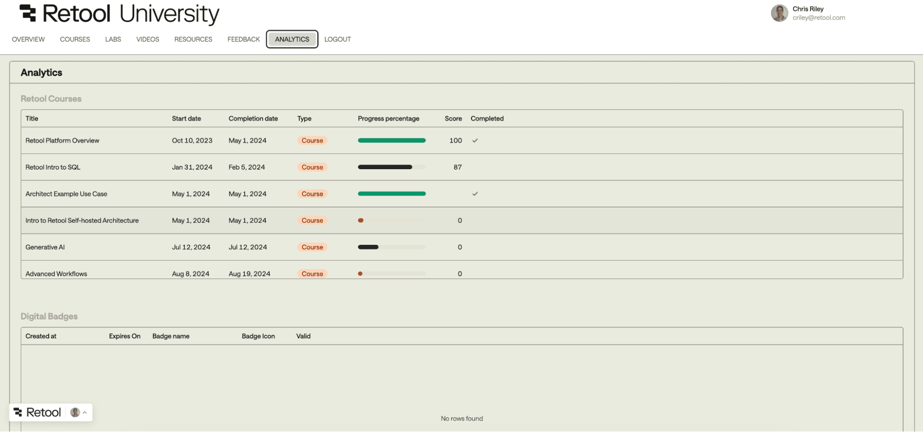This screenshot has height=432, width=923.
Task: Select the Course badge for Architect Example Use Case
Action: [312, 194]
